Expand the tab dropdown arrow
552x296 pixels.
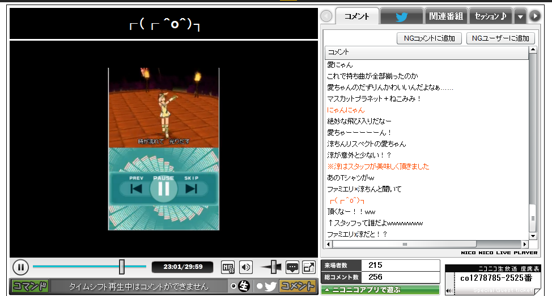pos(520,16)
